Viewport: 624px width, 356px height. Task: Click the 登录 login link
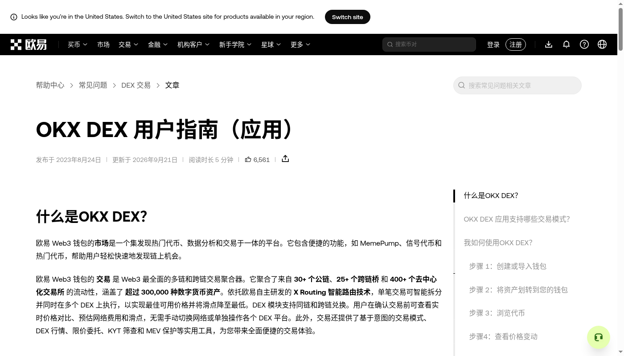tap(493, 44)
